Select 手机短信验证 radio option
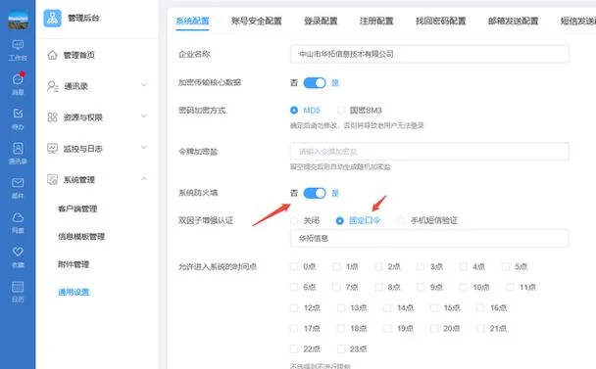 click(401, 220)
